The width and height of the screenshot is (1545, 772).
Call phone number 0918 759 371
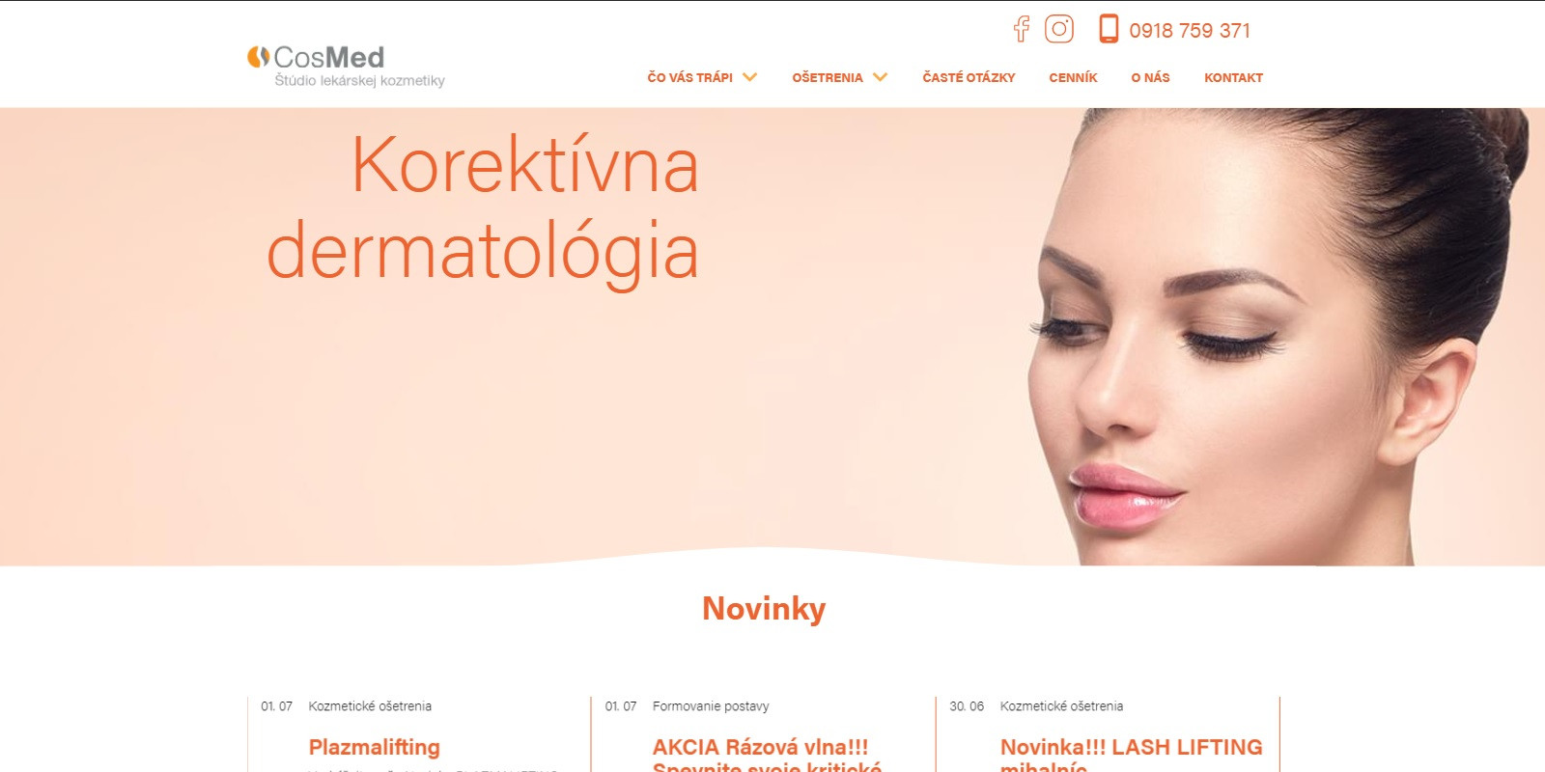tap(1190, 31)
